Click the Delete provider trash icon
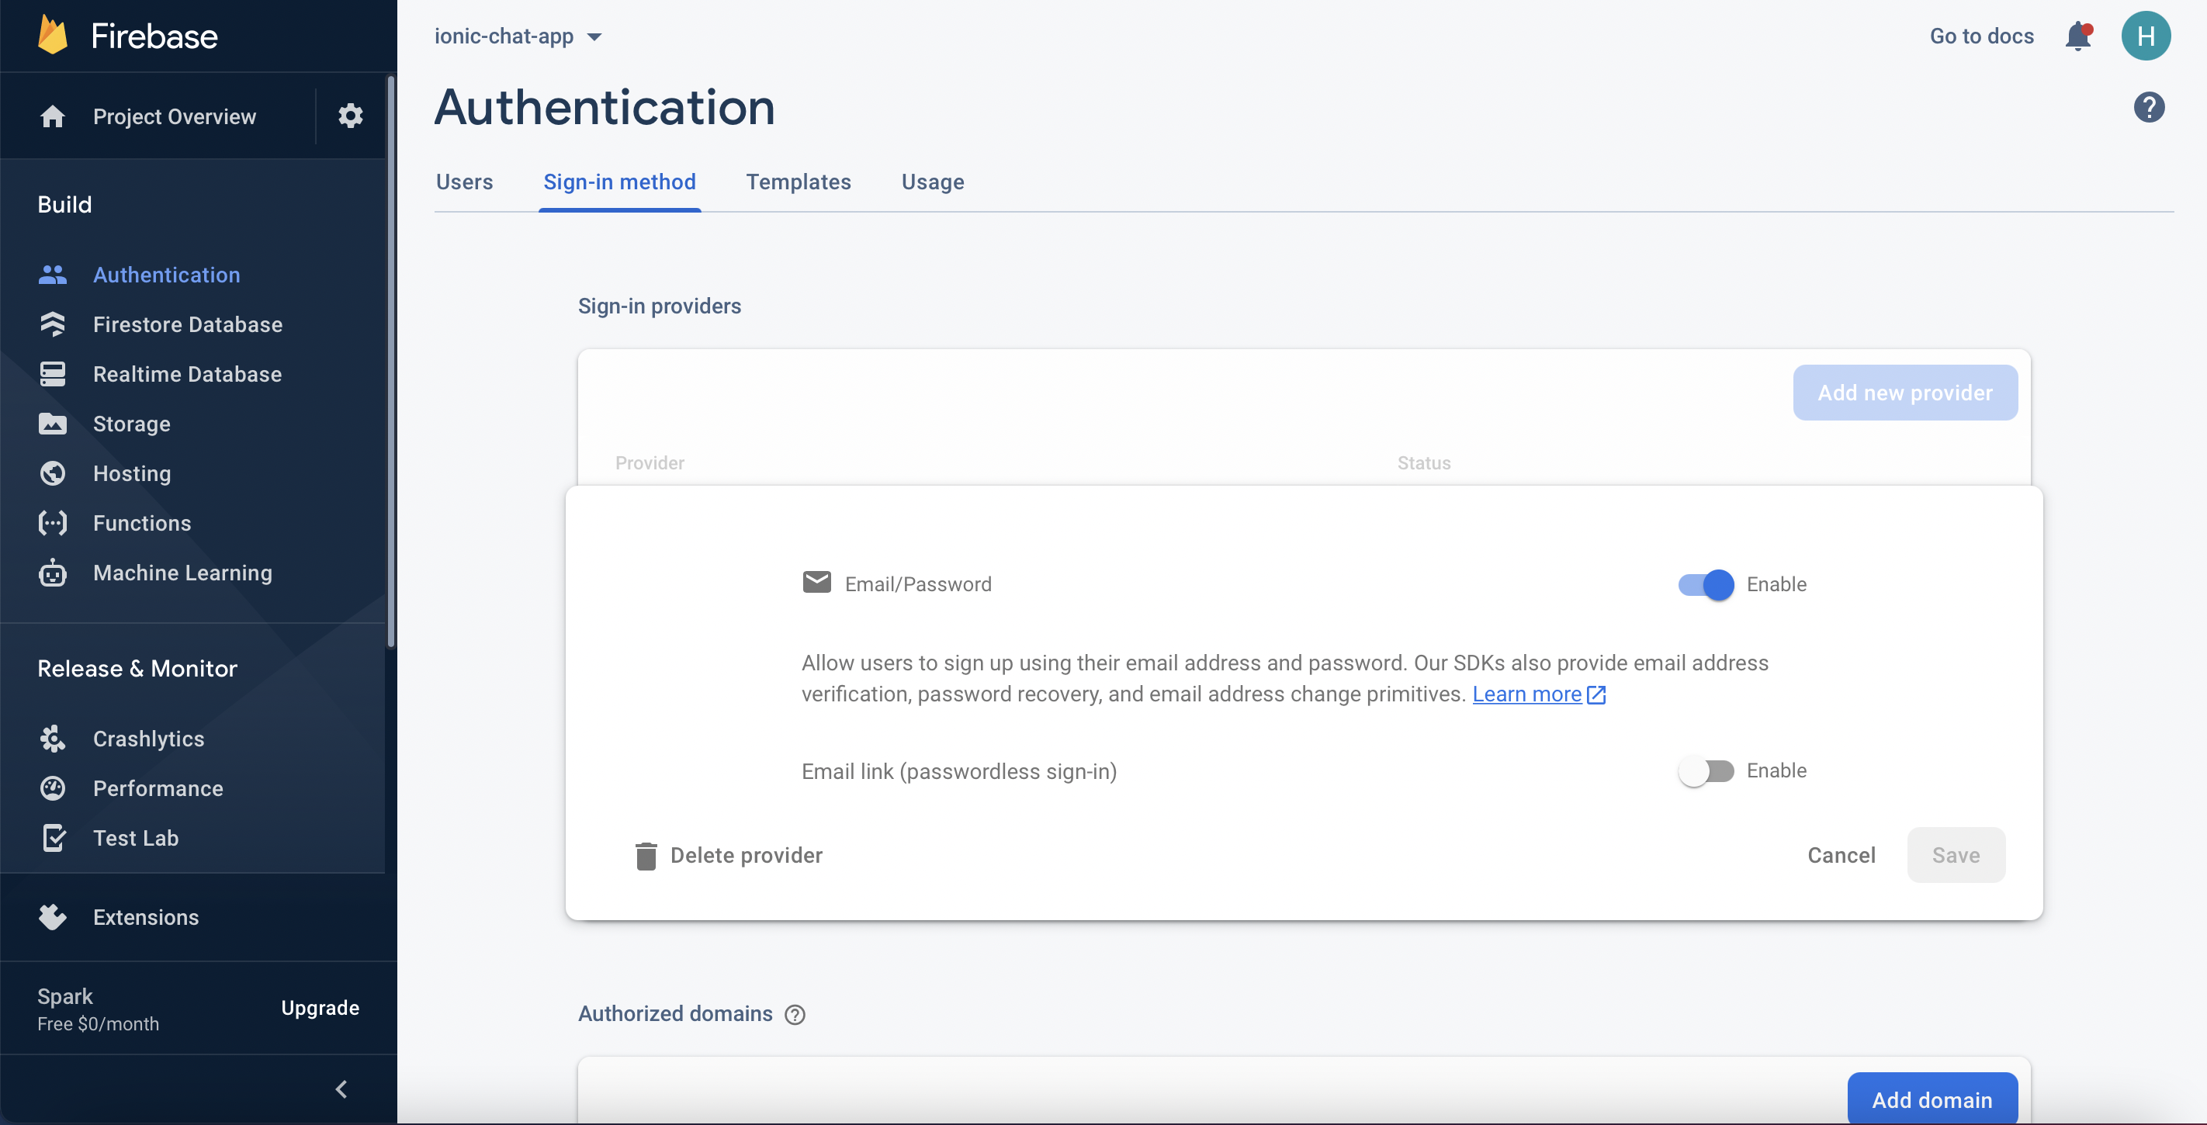Image resolution: width=2207 pixels, height=1125 pixels. pyautogui.click(x=646, y=855)
